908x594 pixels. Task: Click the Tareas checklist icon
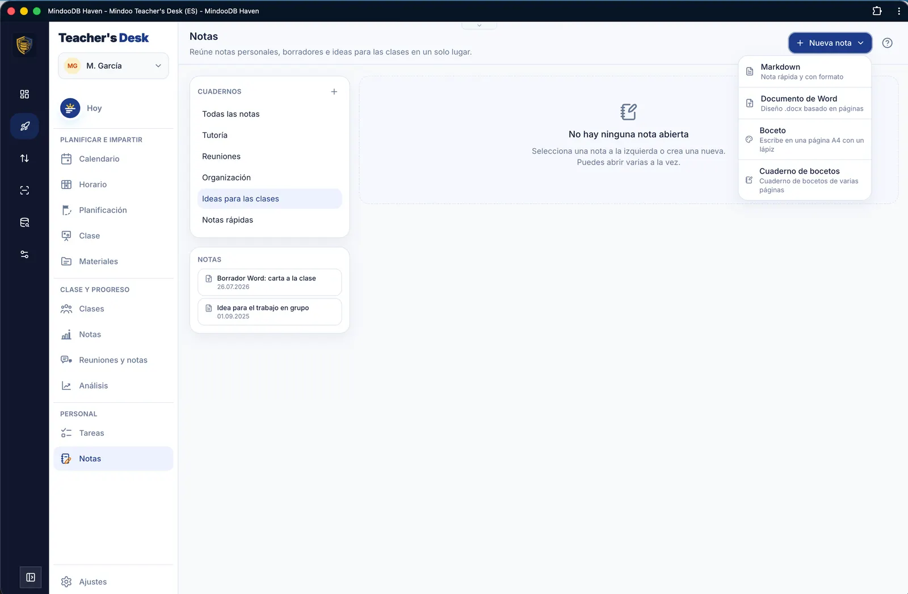pyautogui.click(x=66, y=433)
